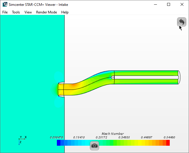Select the Mach Number legend title
Image resolution: width=189 pixels, height=153 pixels.
tap(113, 134)
